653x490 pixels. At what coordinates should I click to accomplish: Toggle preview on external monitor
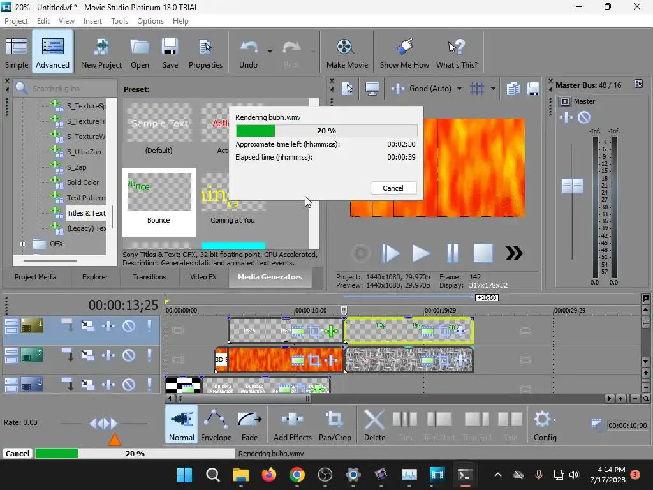click(x=372, y=88)
